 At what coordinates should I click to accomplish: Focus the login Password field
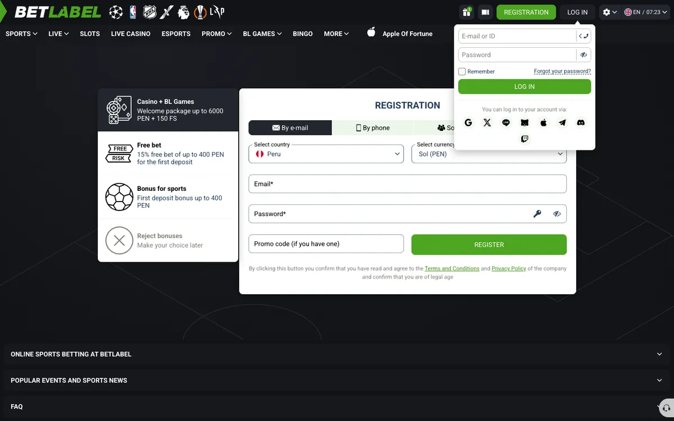pyautogui.click(x=517, y=55)
